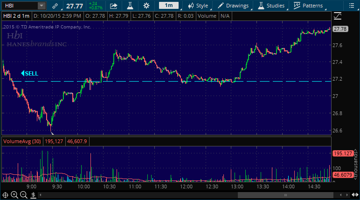This screenshot has width=360, height=200.
Task: Click the crosshair pan tool icon
Action: click(x=5, y=195)
